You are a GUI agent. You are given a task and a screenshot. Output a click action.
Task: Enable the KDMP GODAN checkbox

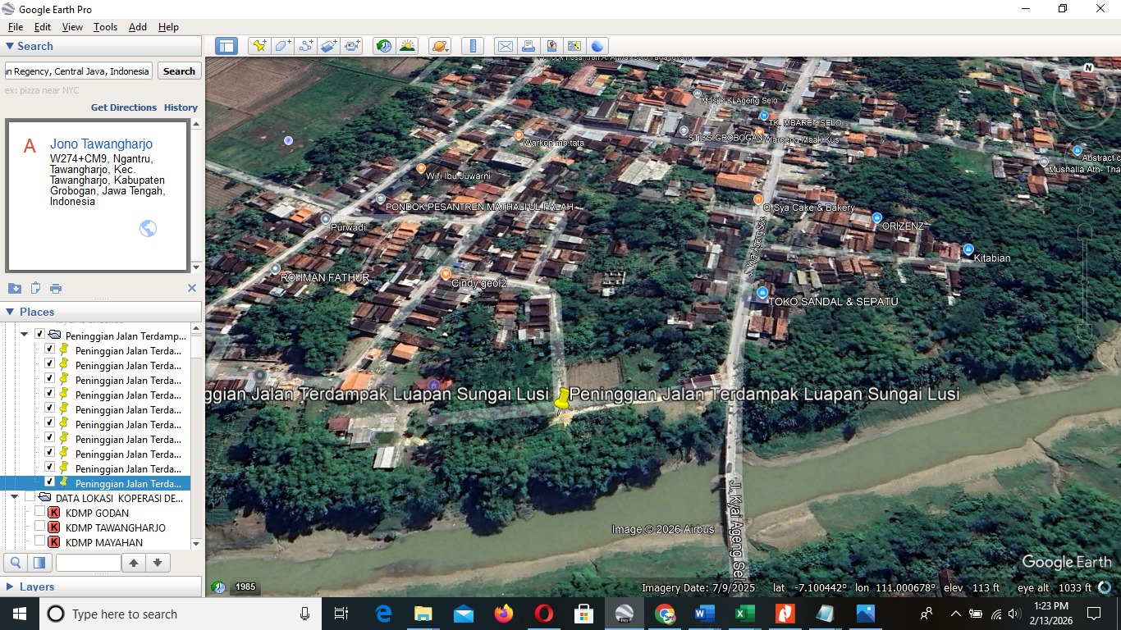(39, 512)
